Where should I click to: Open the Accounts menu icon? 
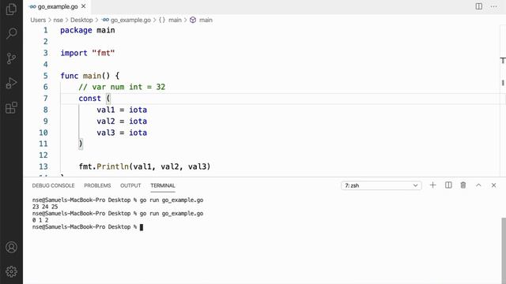tap(11, 247)
